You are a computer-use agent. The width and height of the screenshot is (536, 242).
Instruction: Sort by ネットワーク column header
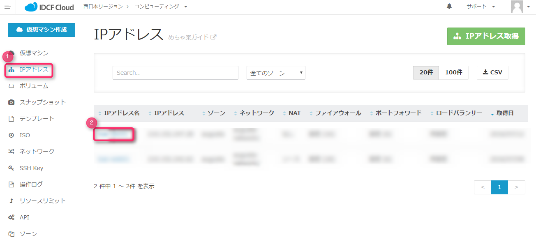coord(254,113)
